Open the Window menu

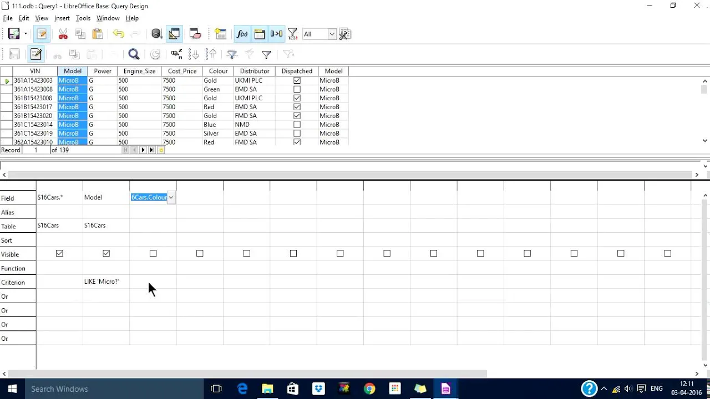point(108,18)
